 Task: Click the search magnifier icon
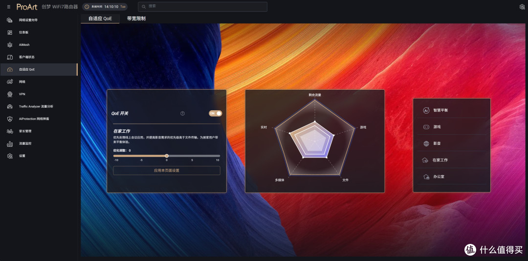pos(144,6)
